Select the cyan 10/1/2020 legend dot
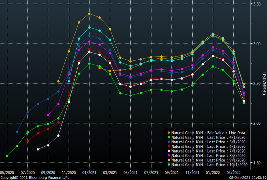This screenshot has height=180, width=267. 168,165
